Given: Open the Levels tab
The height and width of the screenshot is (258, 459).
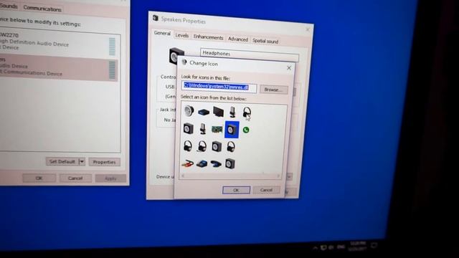Looking at the screenshot, I should coord(181,35).
